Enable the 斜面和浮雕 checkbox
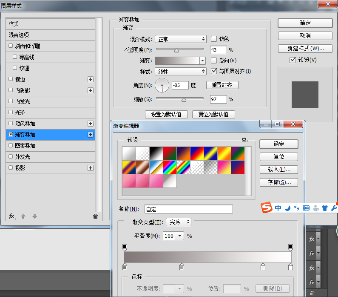 (x=11, y=46)
